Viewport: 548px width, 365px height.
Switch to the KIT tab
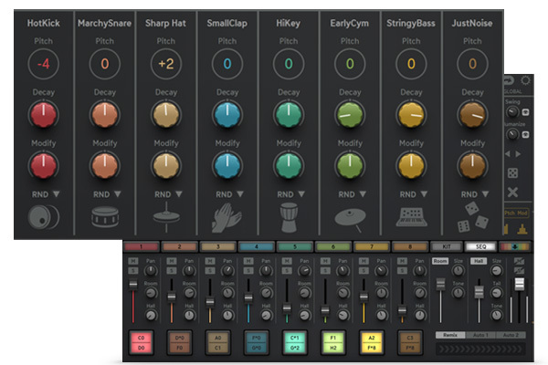point(447,247)
